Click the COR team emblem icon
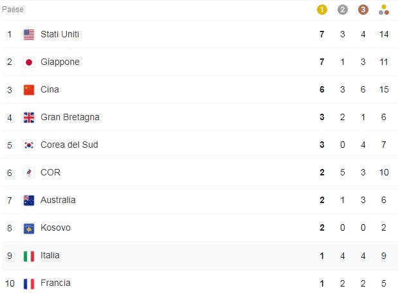This screenshot has width=398, height=293. [x=29, y=173]
